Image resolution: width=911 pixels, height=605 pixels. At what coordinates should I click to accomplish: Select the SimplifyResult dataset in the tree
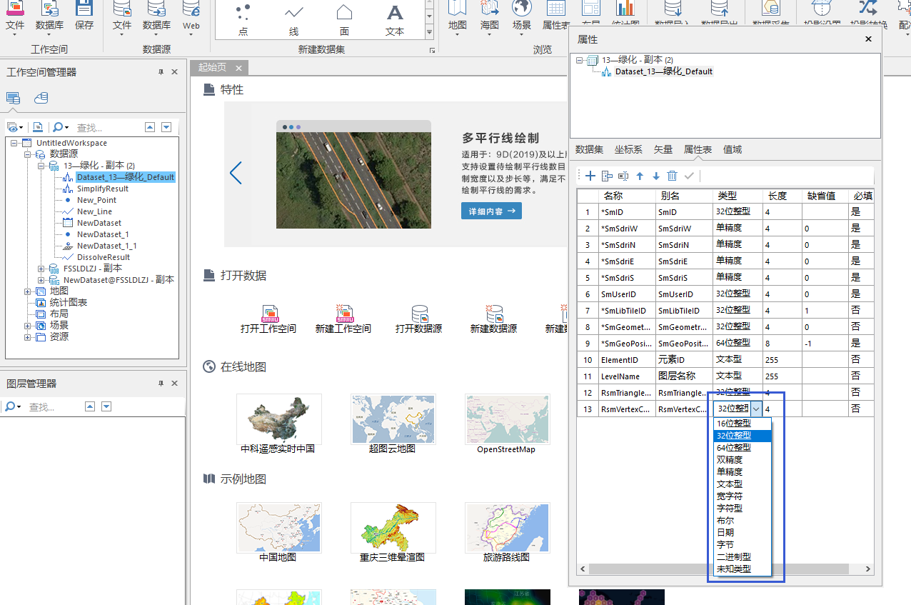[103, 189]
